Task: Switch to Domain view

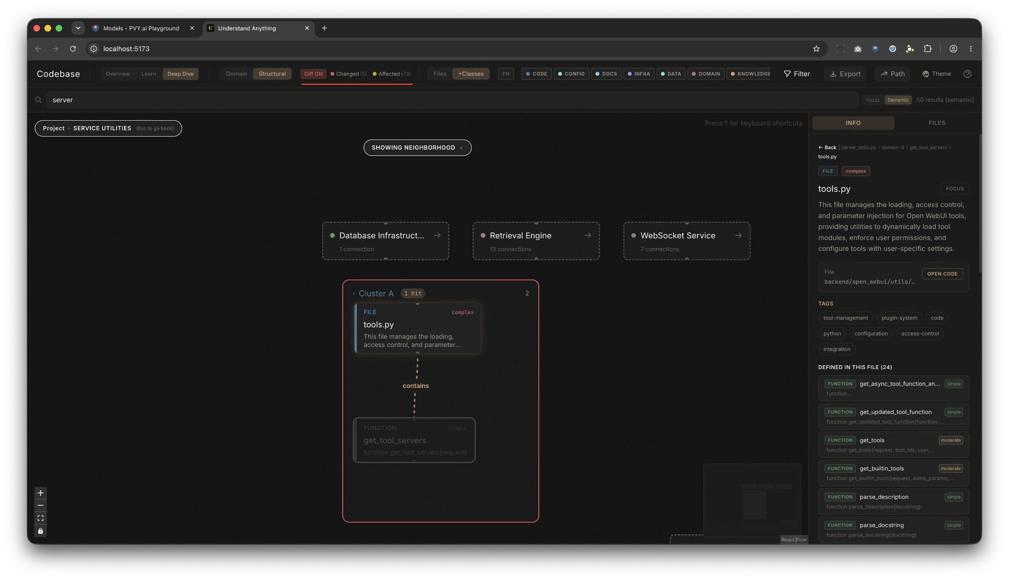Action: click(x=236, y=74)
